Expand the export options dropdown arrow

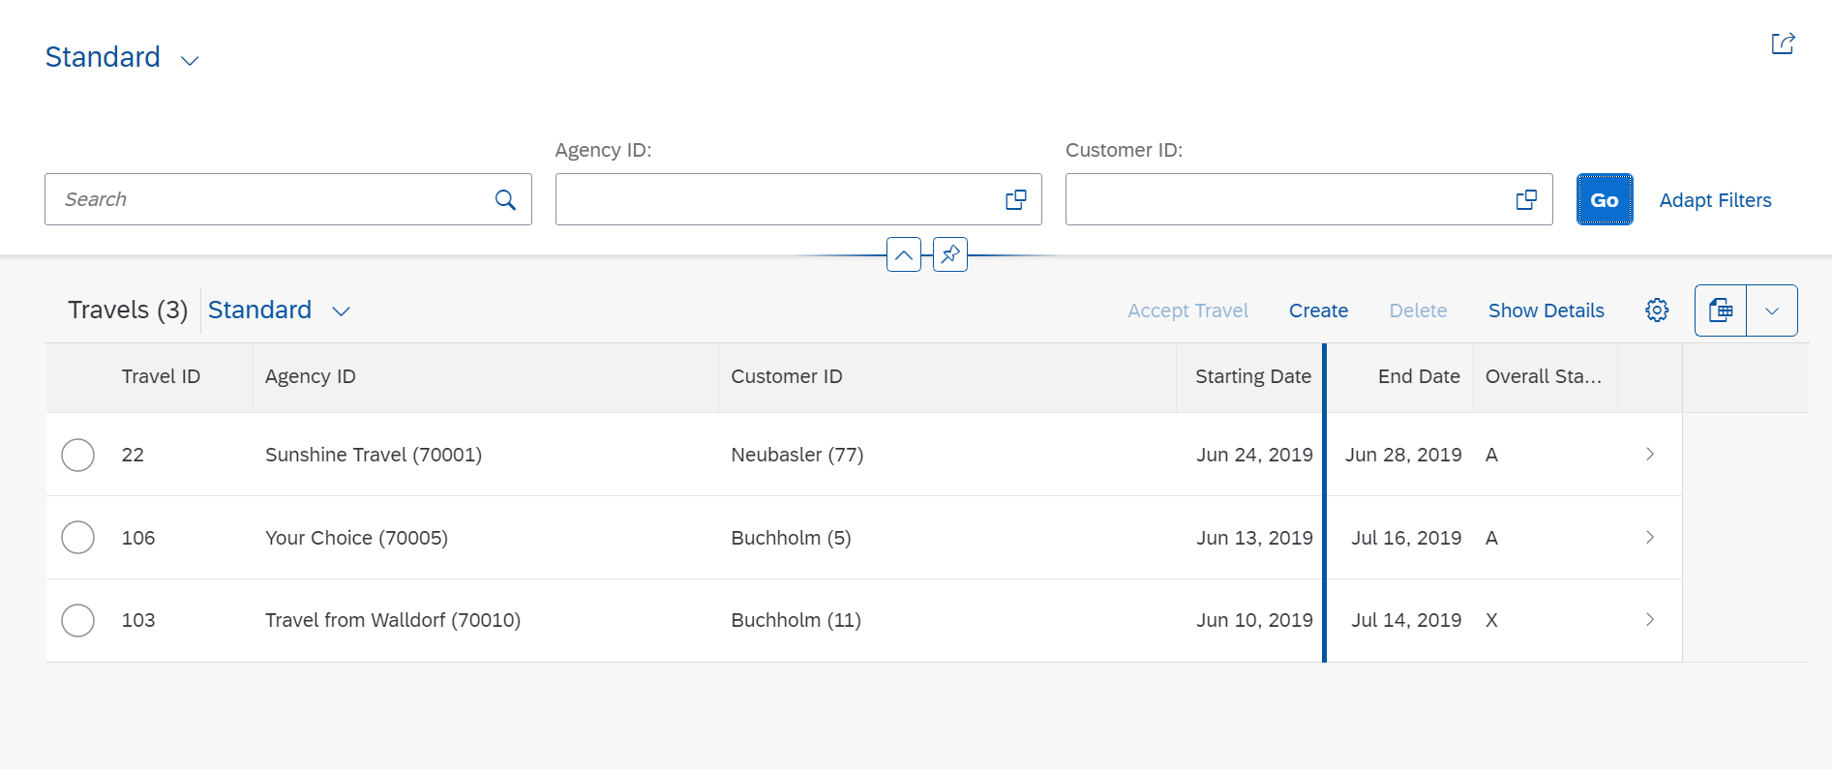tap(1772, 311)
